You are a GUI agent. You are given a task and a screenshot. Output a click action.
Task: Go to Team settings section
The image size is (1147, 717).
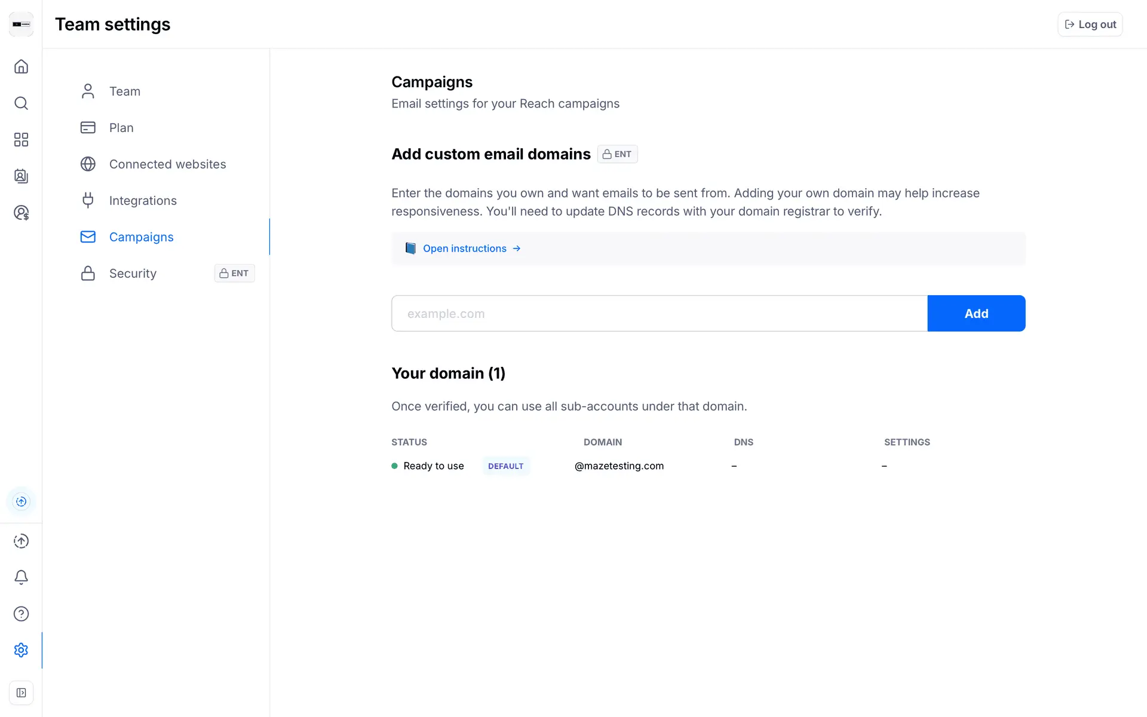(x=124, y=91)
